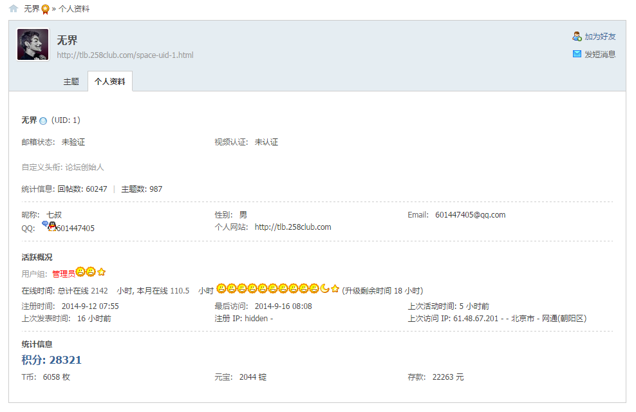Select last visit 2014-9-16 08:08
The image size is (636, 412).
tap(283, 306)
